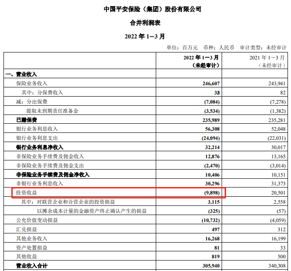Click the value 52,048
Screen dimensions: 291x271
coord(278,129)
